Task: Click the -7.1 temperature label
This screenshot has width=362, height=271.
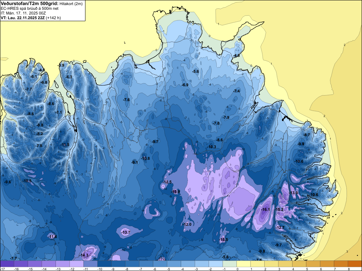Action: pos(59,113)
